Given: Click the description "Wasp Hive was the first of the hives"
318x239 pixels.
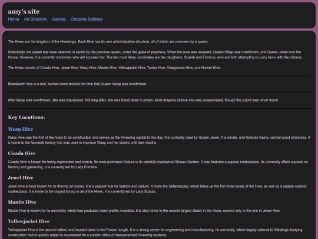Looking at the screenshot, I should (159, 140).
